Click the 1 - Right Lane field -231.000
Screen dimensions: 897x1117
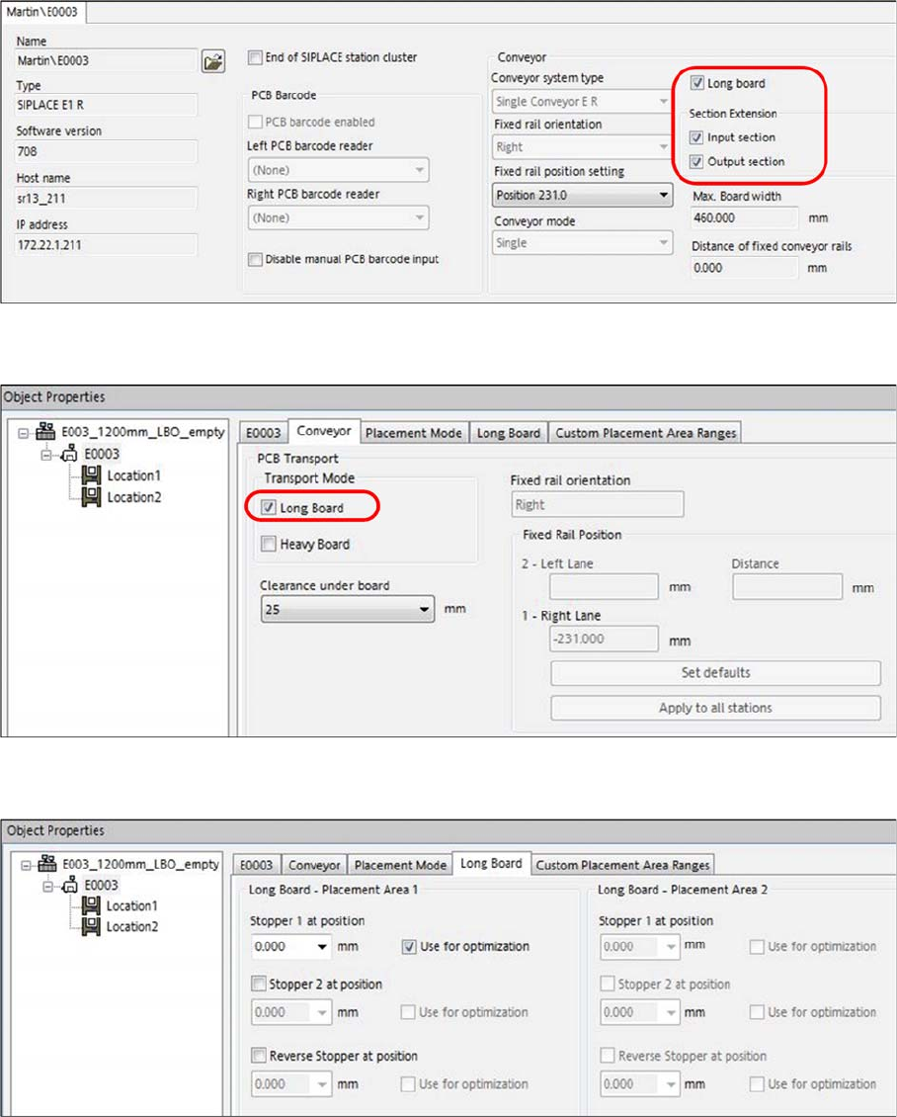604,639
